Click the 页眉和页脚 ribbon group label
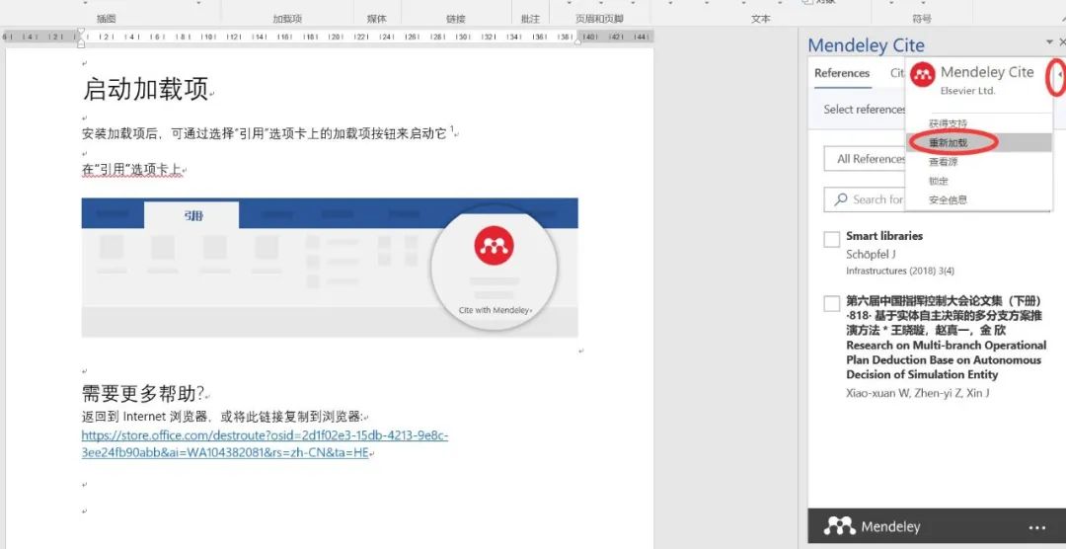 [x=599, y=19]
